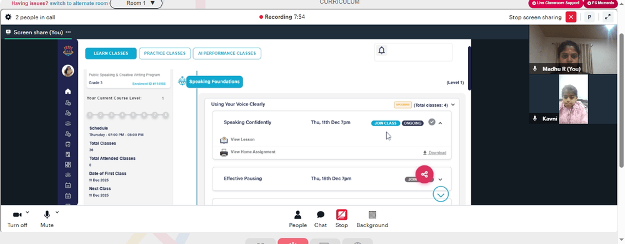
Task: Click the completed checkmark for Speaking Confidently
Action: pos(432,122)
